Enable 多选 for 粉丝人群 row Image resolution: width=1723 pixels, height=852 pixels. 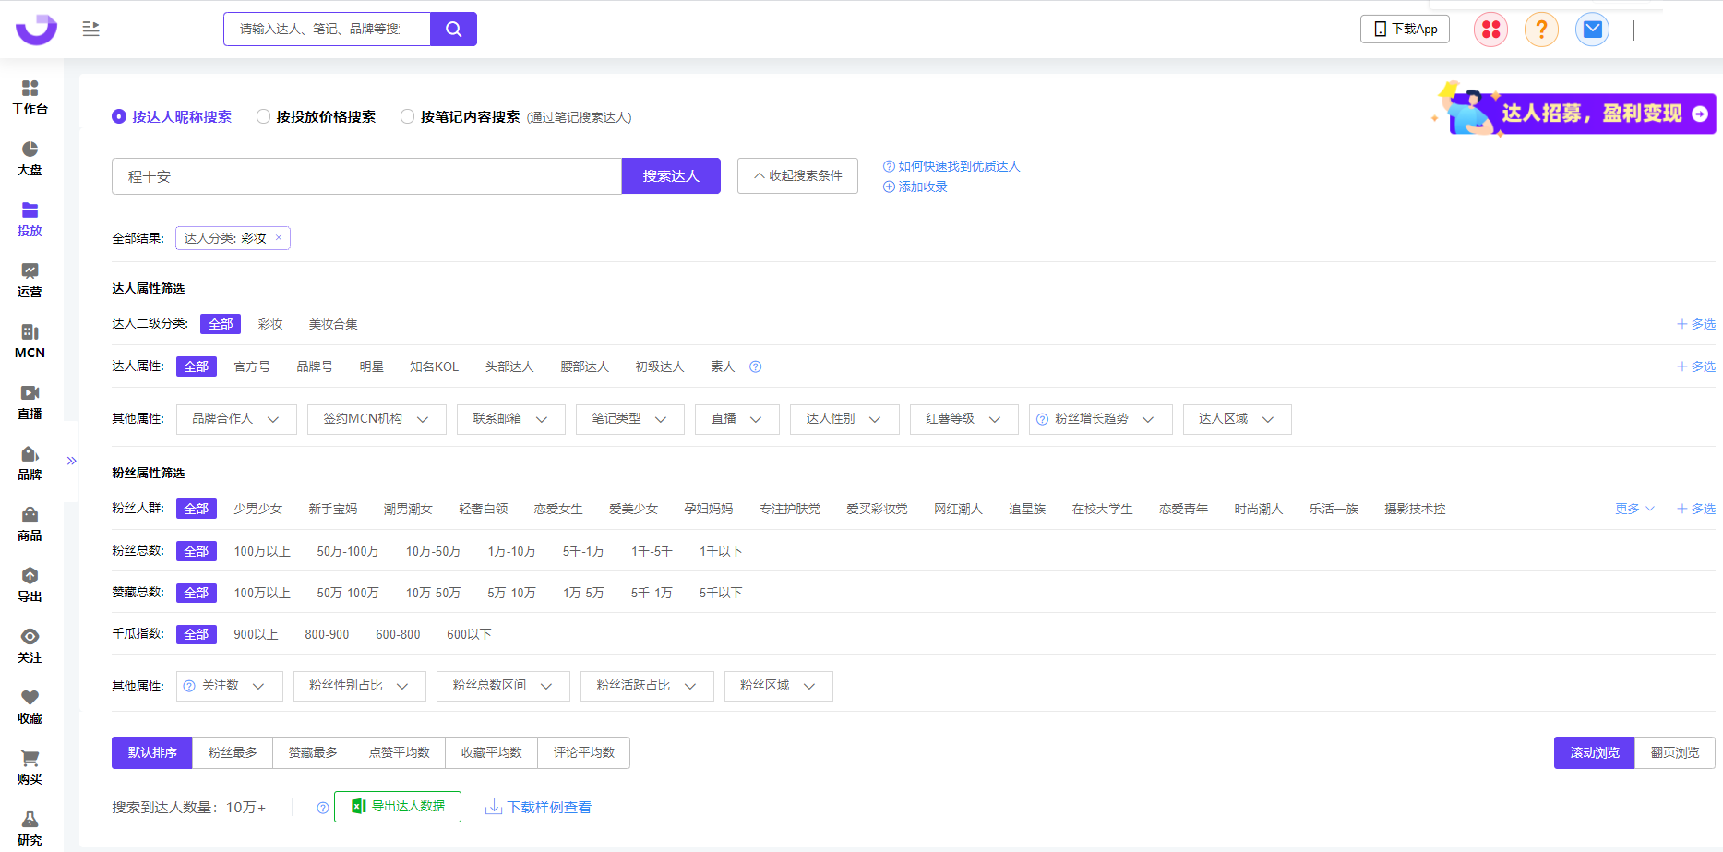tap(1696, 509)
